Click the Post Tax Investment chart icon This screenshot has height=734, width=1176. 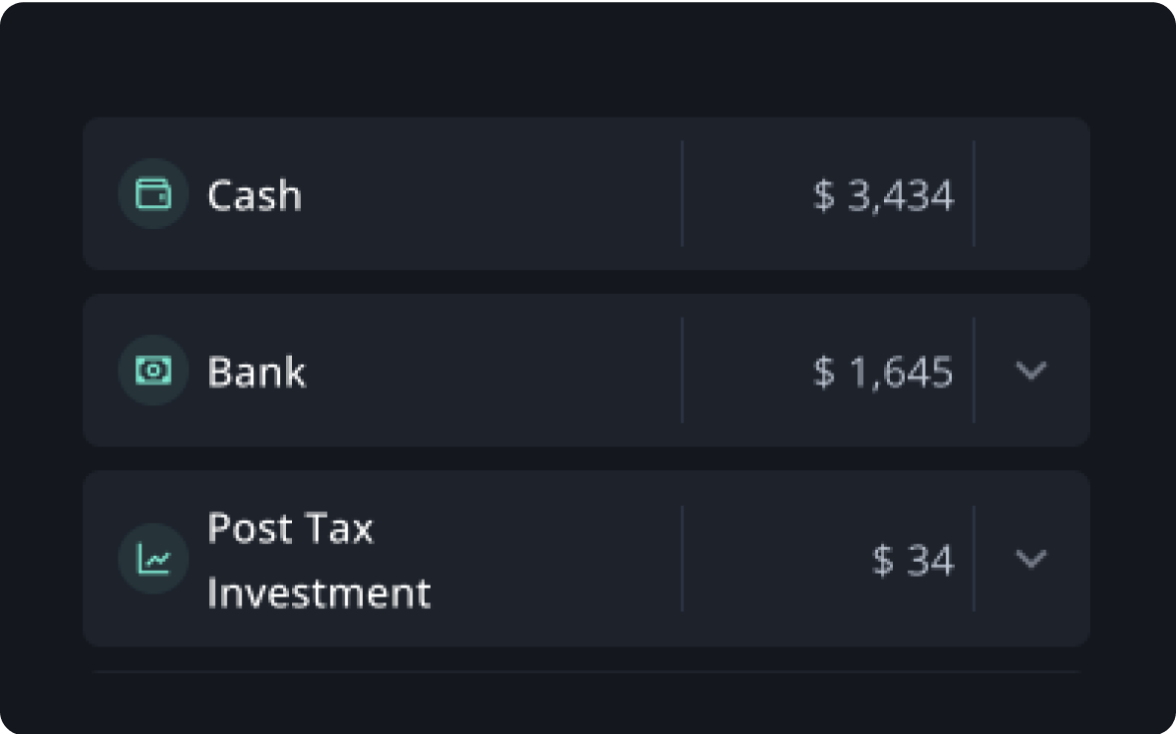pyautogui.click(x=153, y=559)
